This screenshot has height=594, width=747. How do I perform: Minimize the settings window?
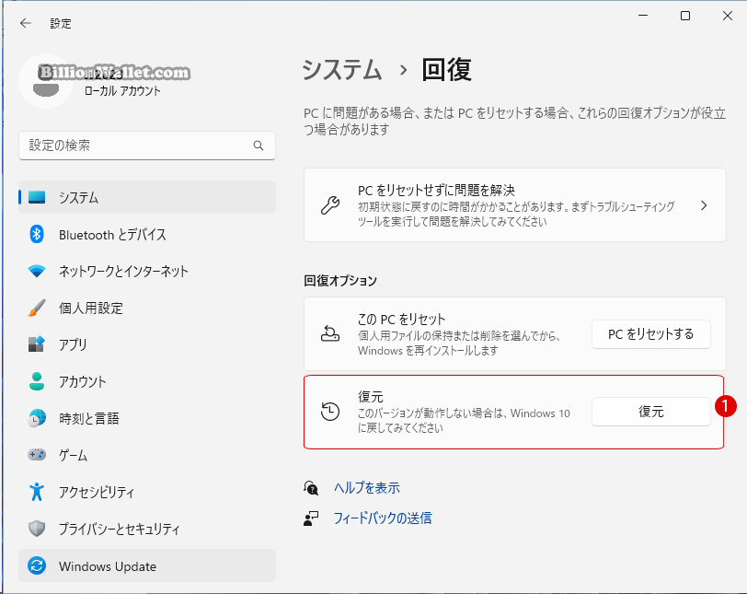(x=643, y=16)
